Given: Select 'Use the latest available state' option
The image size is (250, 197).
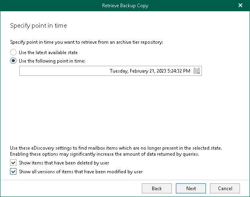Looking at the screenshot, I should tap(14, 52).
